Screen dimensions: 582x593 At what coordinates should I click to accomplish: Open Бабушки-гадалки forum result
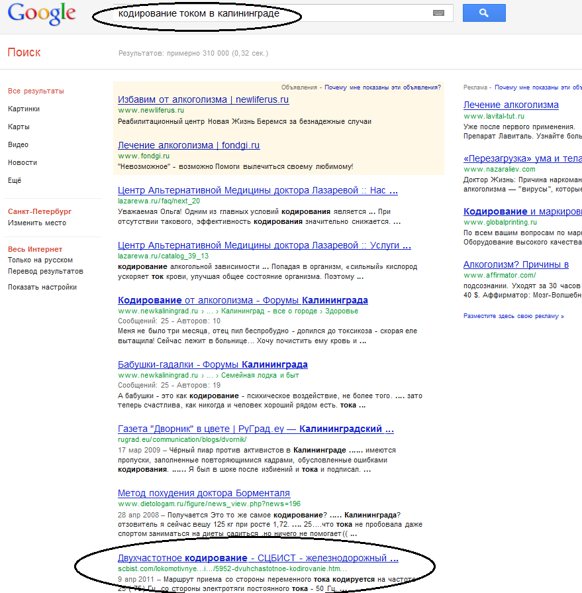pos(213,364)
